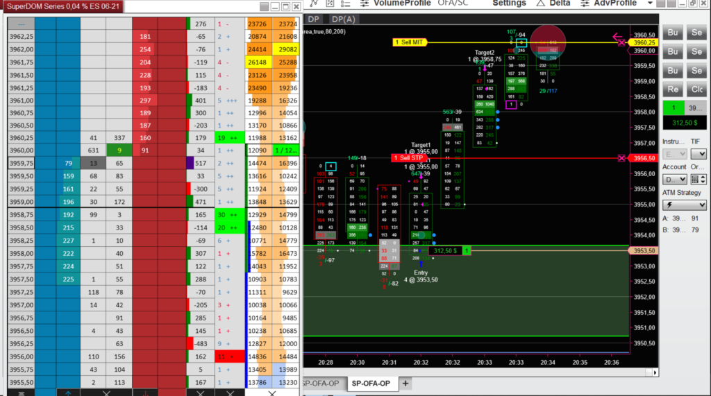Open the Instrument dropdown
This screenshot has height=396, width=711.
point(675,154)
